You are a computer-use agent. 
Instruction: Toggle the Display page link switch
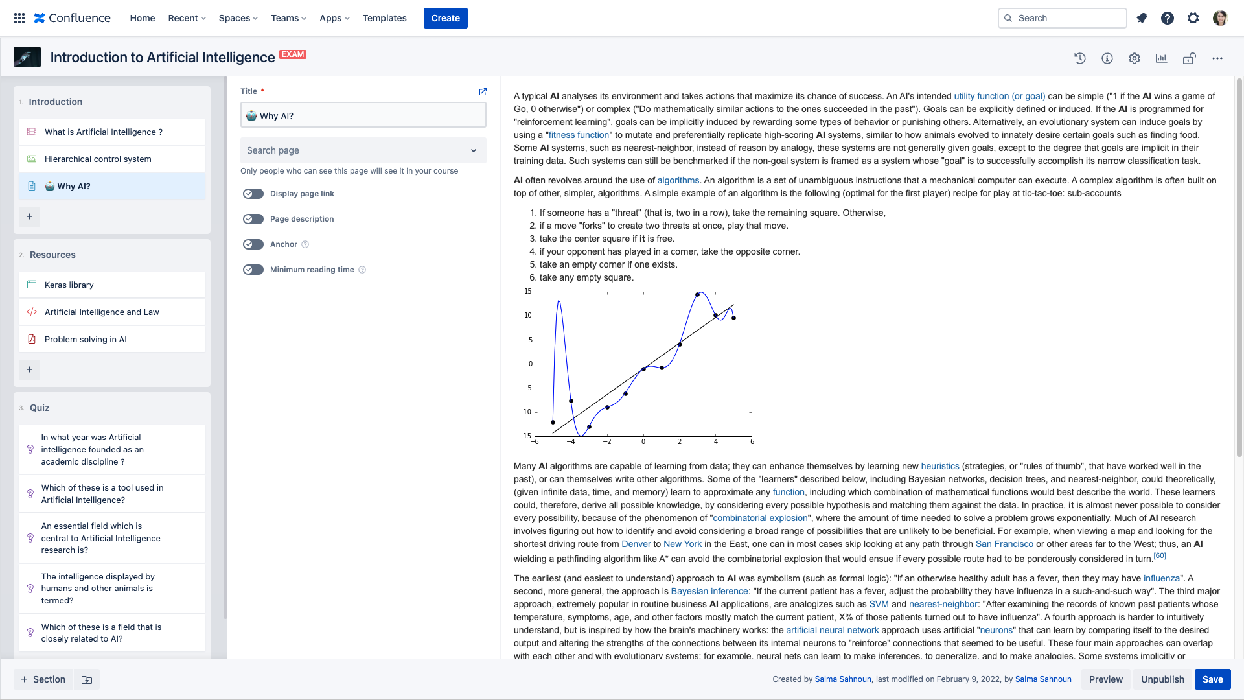coord(253,194)
